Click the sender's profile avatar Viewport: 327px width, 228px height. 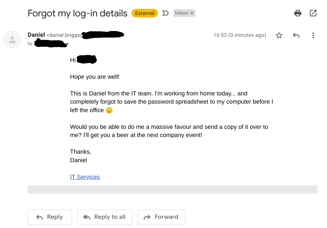pos(12,40)
